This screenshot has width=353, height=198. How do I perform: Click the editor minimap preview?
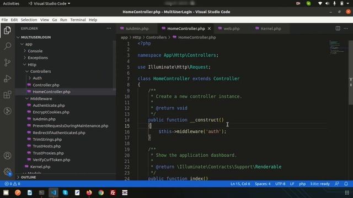(x=337, y=47)
